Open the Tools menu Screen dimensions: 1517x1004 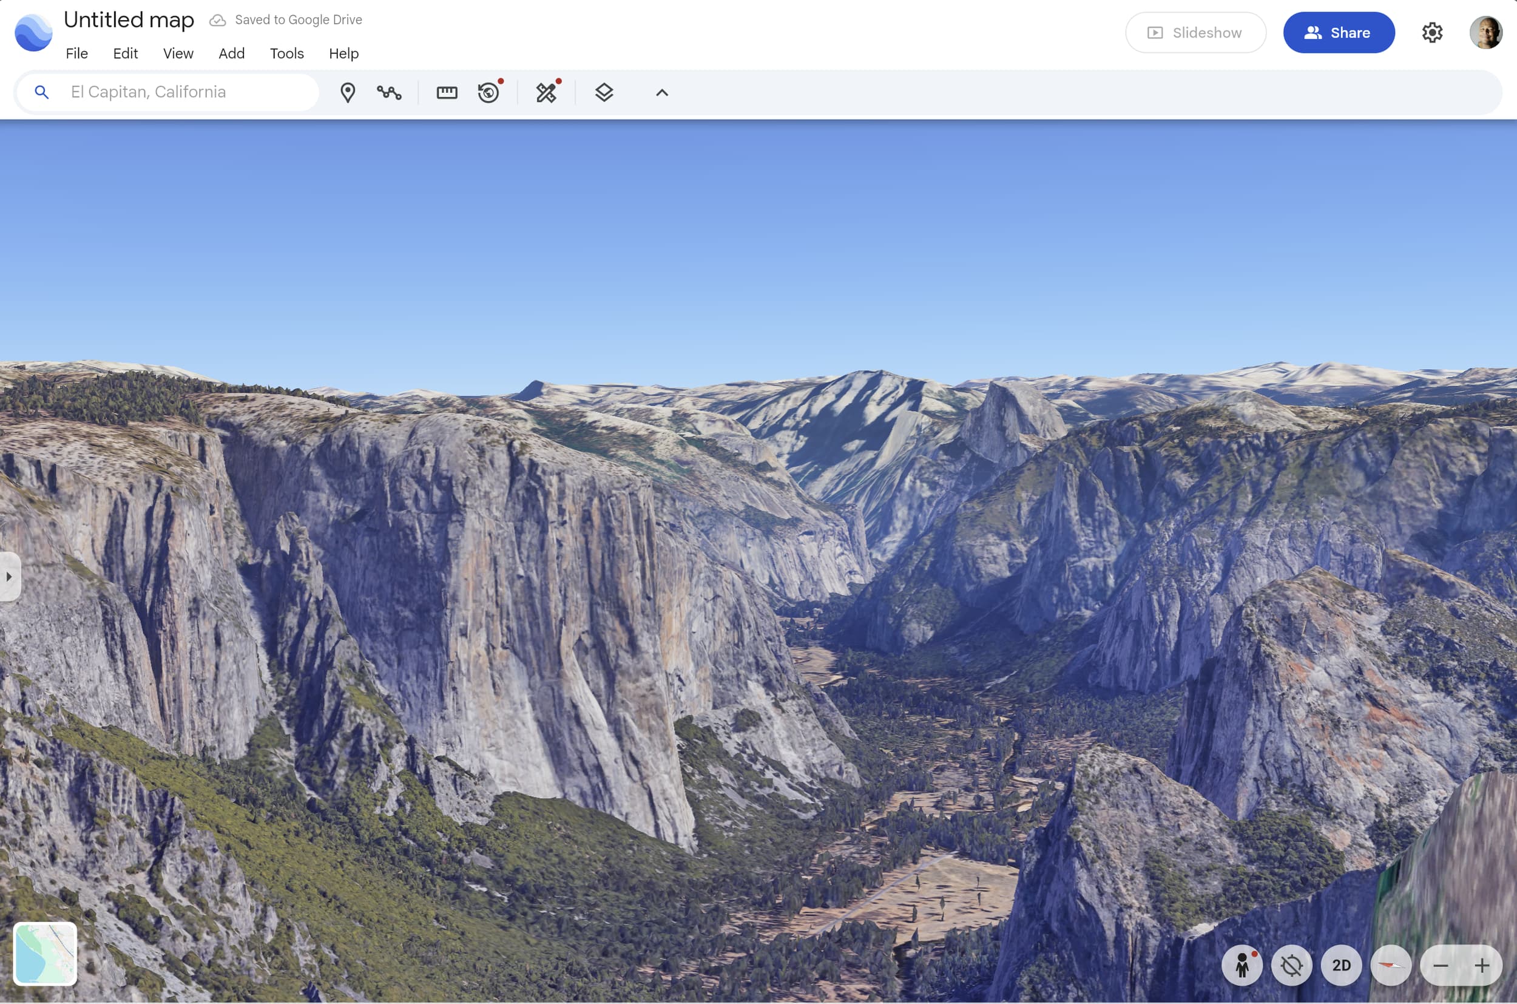click(286, 54)
